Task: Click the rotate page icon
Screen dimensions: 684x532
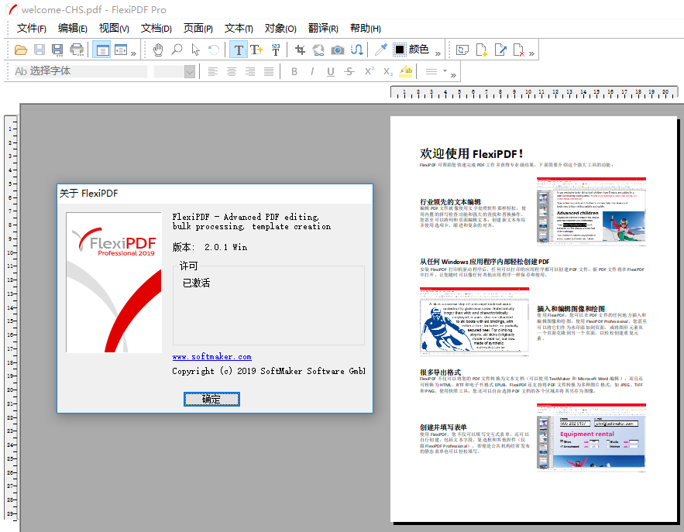Action: [462, 50]
